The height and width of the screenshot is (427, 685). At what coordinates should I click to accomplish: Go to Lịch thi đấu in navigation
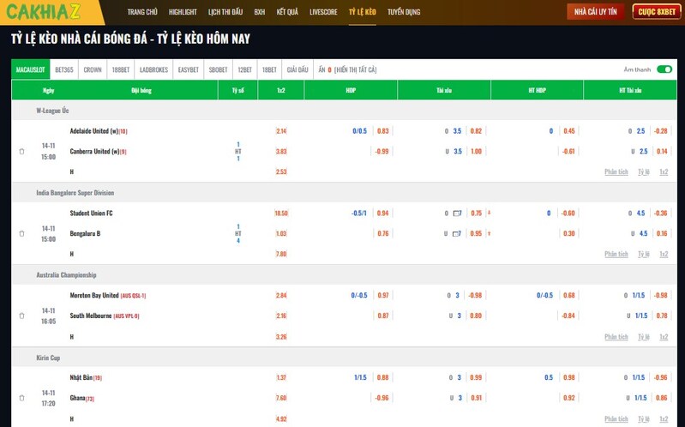(x=225, y=13)
